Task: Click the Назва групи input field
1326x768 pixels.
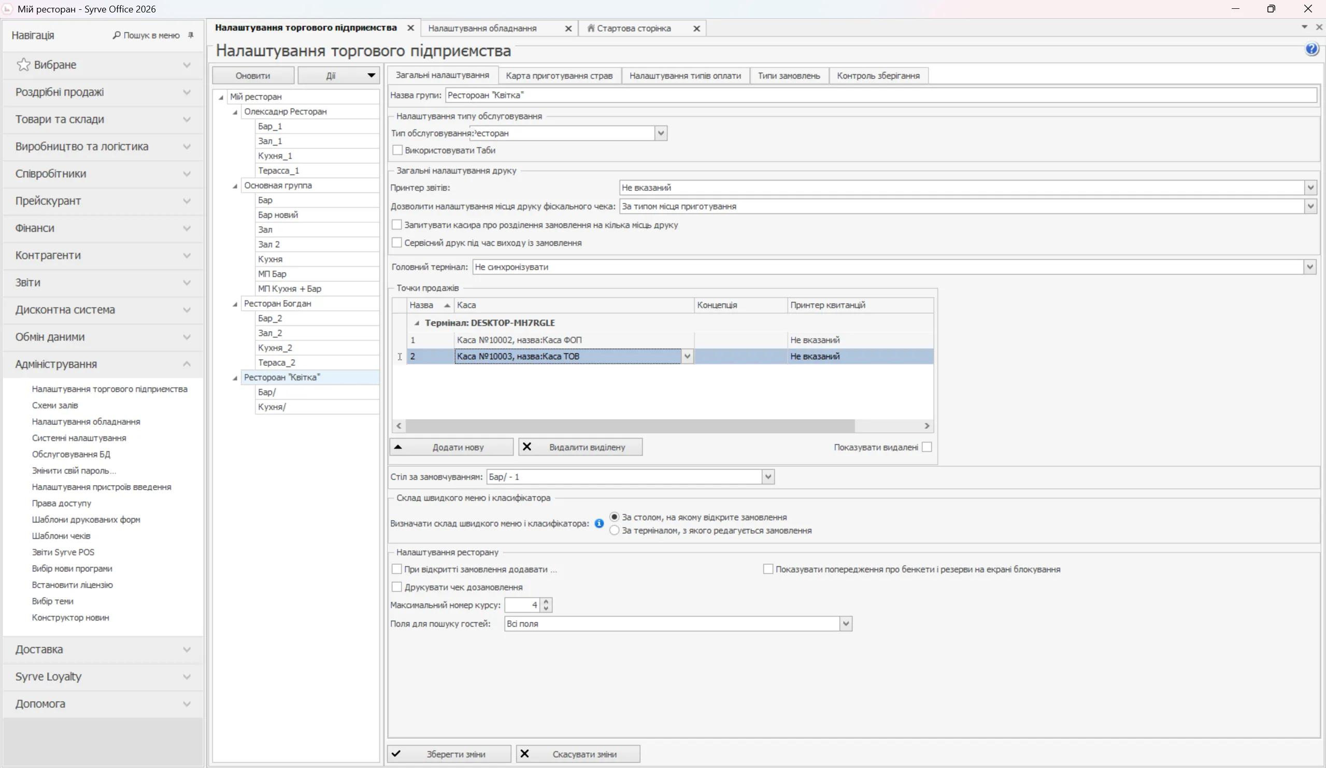Action: tap(881, 95)
